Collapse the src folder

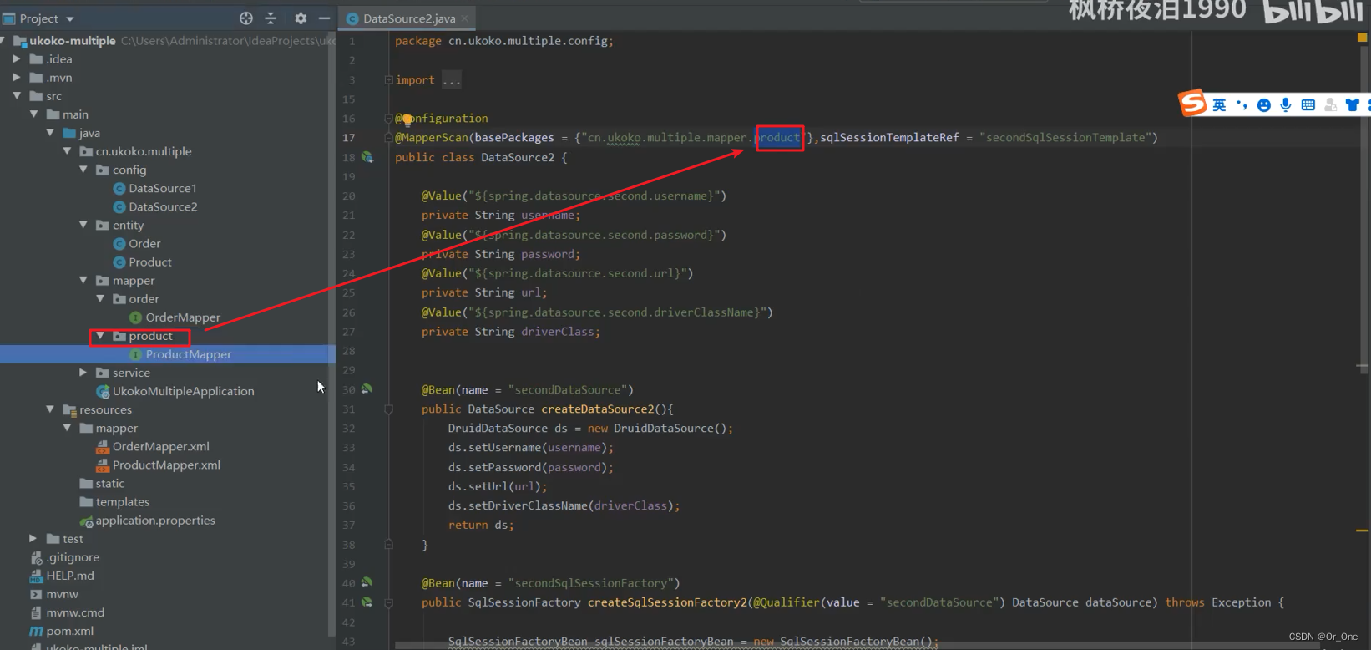tap(17, 96)
